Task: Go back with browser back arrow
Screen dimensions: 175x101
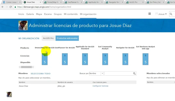Action: [x=3, y=7]
